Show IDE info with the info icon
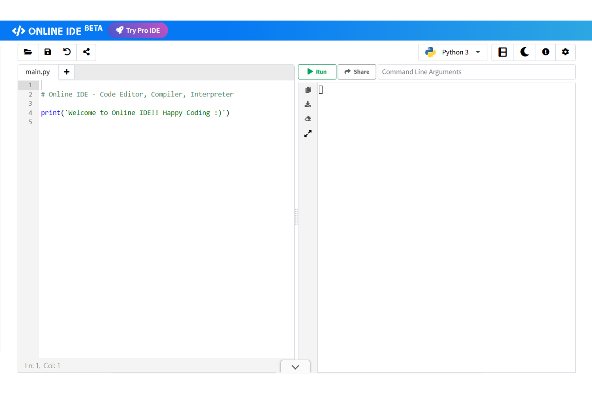Image resolution: width=592 pixels, height=395 pixels. 546,52
